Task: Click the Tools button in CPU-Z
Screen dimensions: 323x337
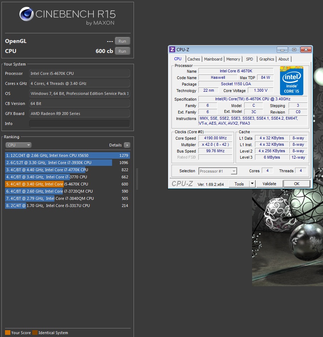Action: 239,184
